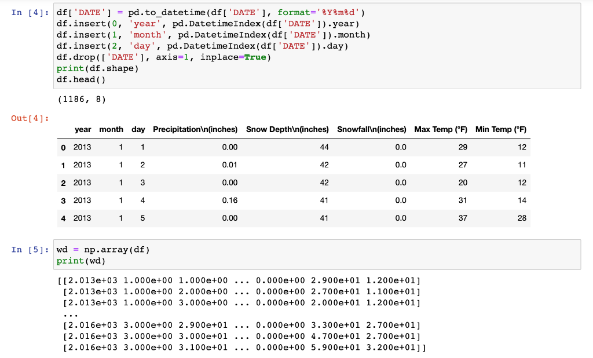This screenshot has height=358, width=593.
Task: Click the 'year' column header in the dataframe
Action: point(83,129)
